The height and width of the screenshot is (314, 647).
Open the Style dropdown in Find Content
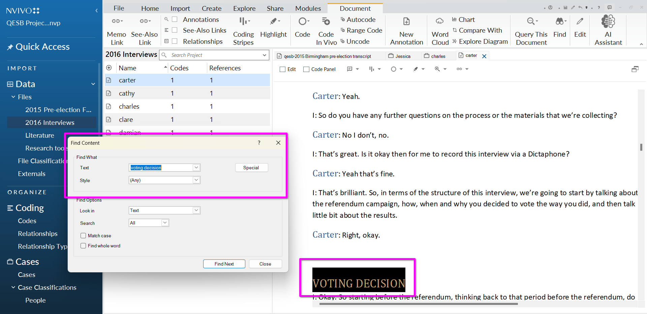click(196, 180)
